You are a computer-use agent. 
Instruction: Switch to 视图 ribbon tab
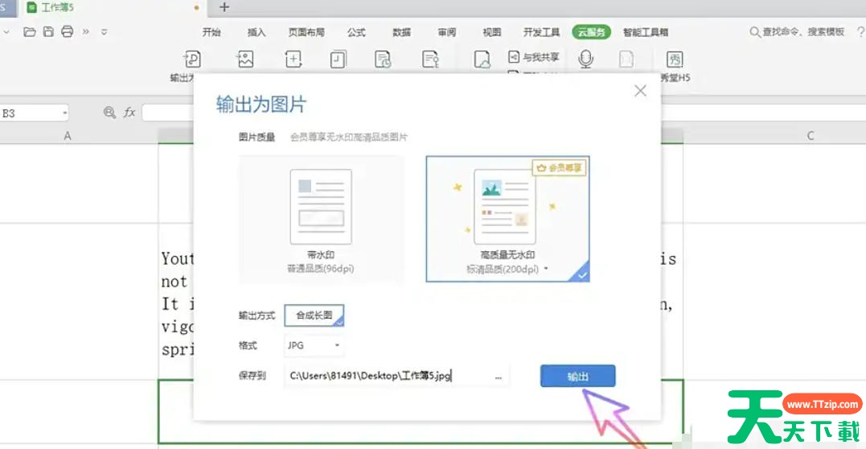[x=491, y=33]
